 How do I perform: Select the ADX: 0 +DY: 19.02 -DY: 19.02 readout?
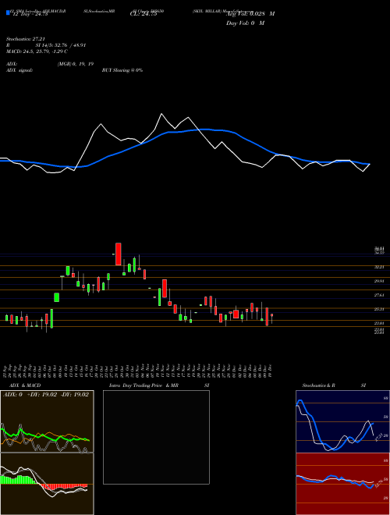(x=46, y=395)
